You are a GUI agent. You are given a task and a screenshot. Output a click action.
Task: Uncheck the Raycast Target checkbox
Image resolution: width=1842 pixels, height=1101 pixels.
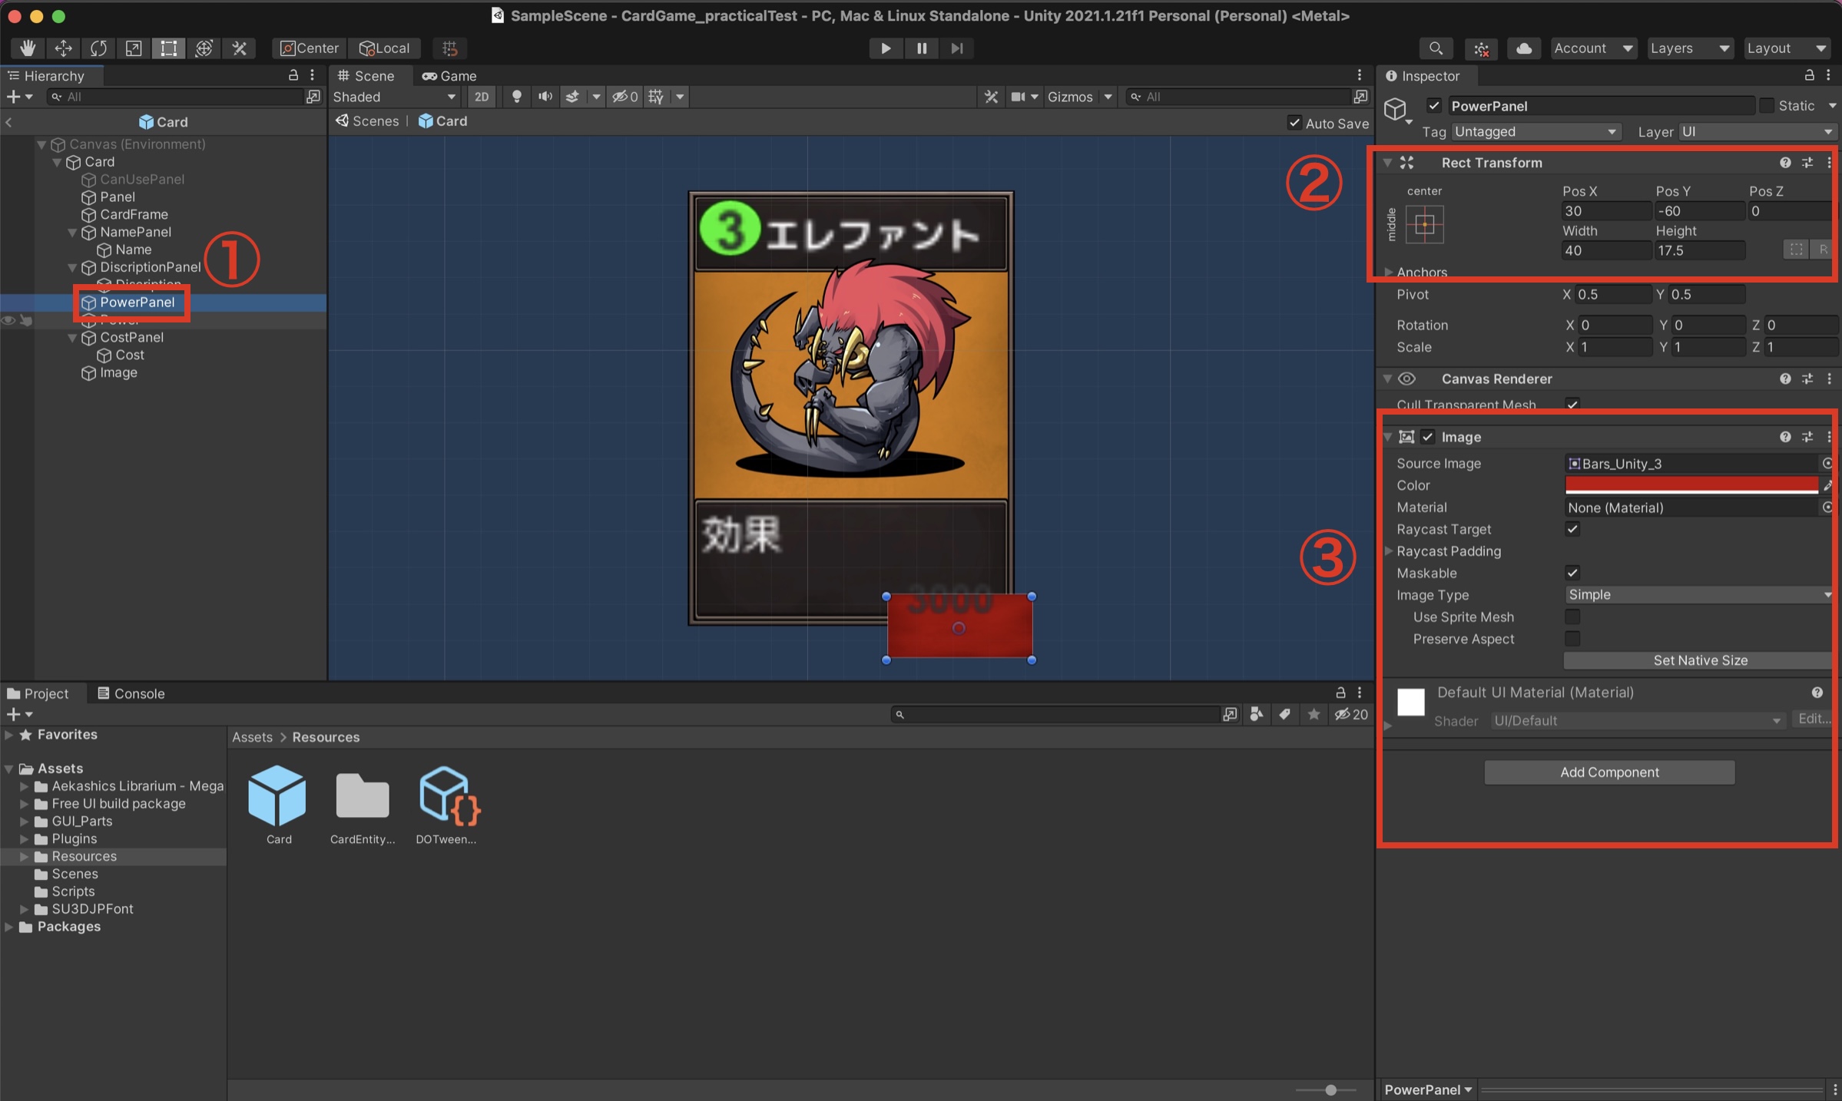coord(1572,529)
